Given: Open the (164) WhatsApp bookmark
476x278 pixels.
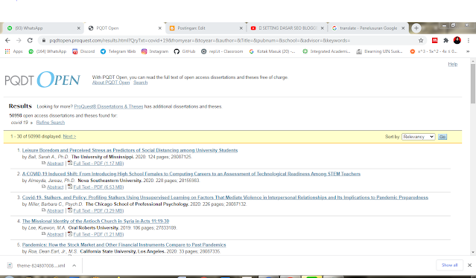Looking at the screenshot, I should (x=48, y=51).
